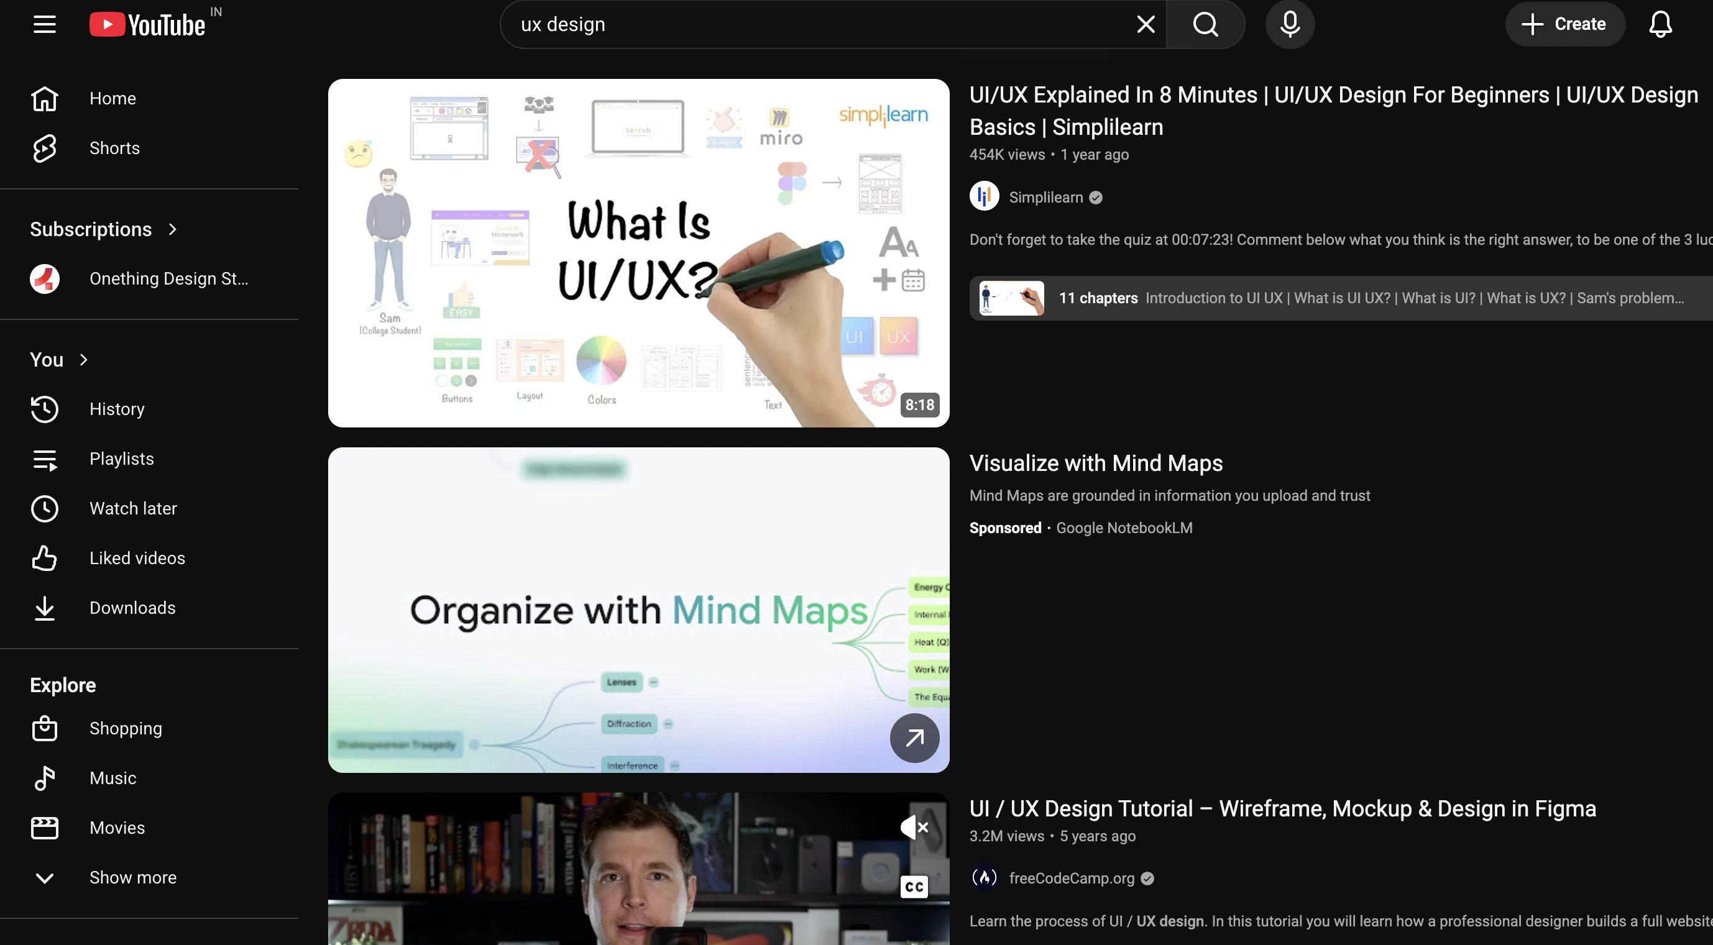
Task: Open Organize with Mind Maps ad thumbnail
Action: (638, 610)
